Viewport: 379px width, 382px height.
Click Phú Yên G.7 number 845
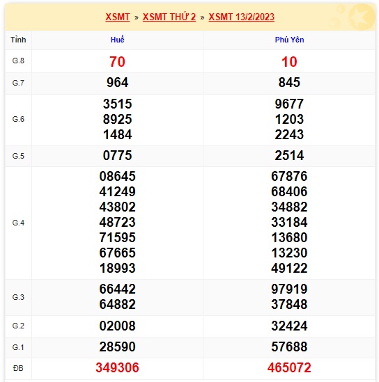pos(289,83)
